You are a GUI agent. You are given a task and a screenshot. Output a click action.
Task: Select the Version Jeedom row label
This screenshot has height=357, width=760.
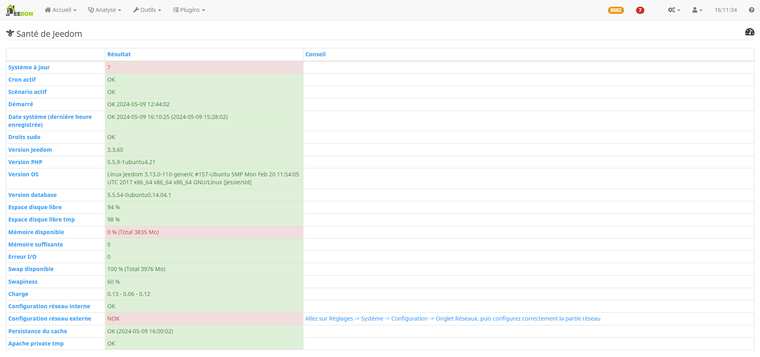(x=30, y=150)
